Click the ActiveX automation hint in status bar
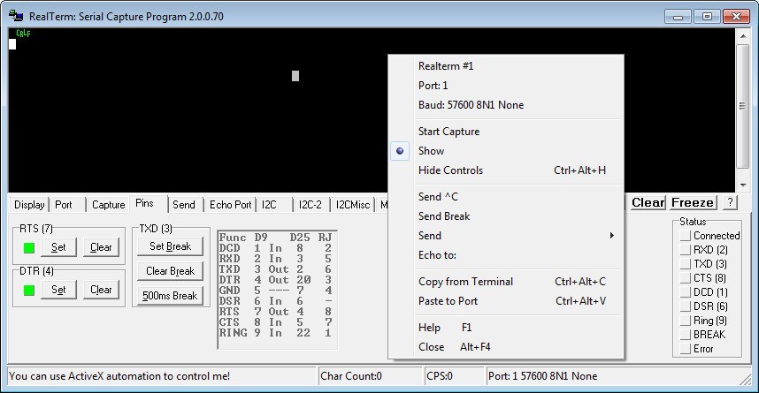 [119, 376]
